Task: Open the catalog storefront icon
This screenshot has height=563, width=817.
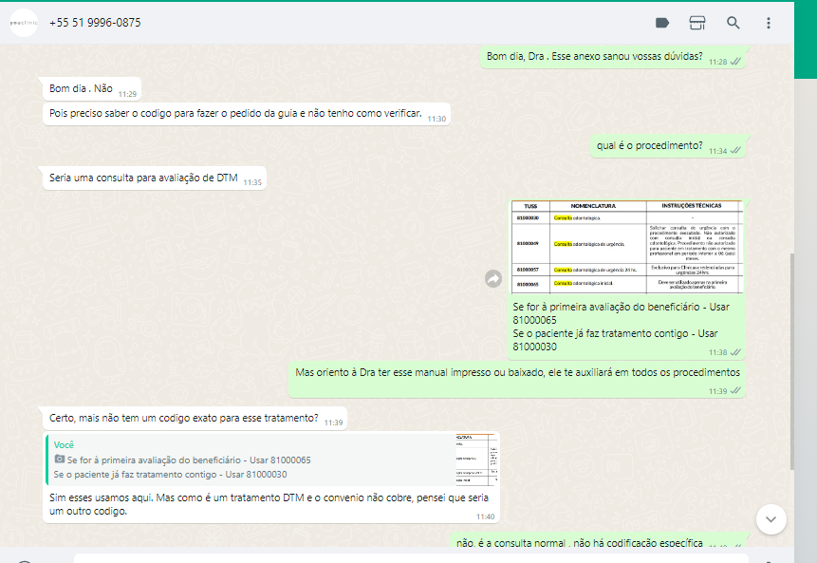Action: click(697, 23)
